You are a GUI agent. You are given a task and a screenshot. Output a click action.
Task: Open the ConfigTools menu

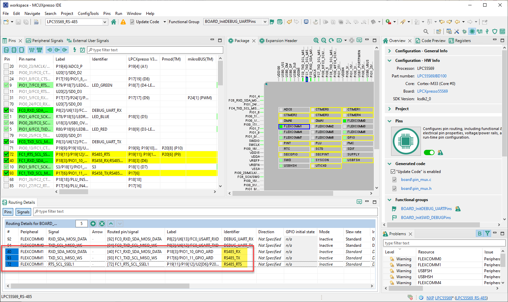[88, 14]
